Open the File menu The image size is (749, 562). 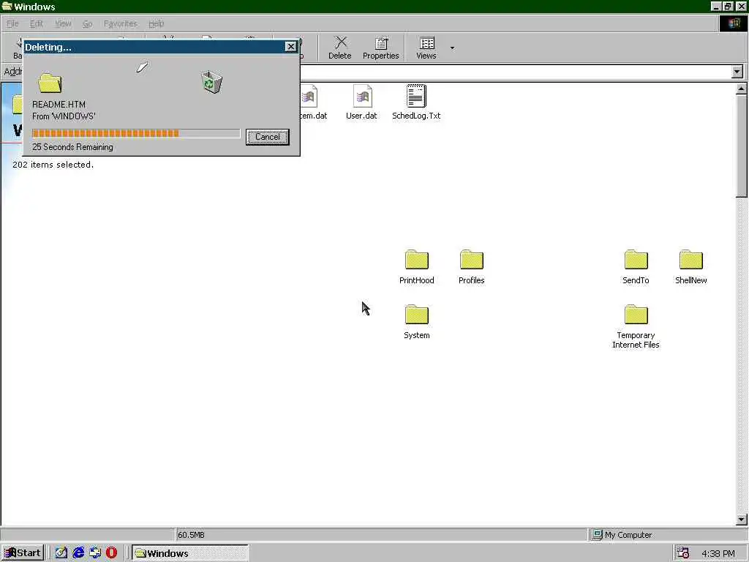click(12, 23)
